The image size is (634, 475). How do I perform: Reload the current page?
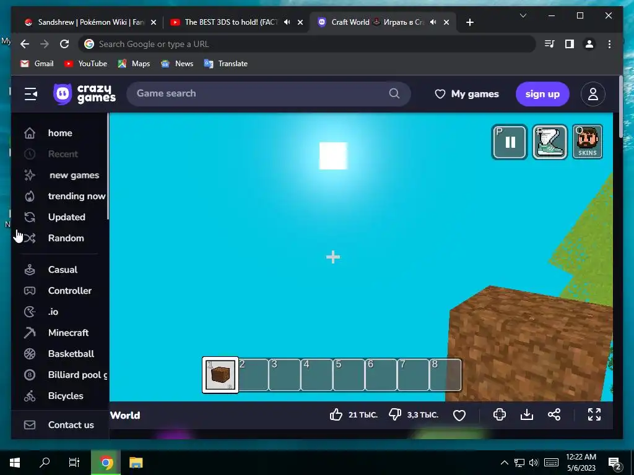[64, 44]
